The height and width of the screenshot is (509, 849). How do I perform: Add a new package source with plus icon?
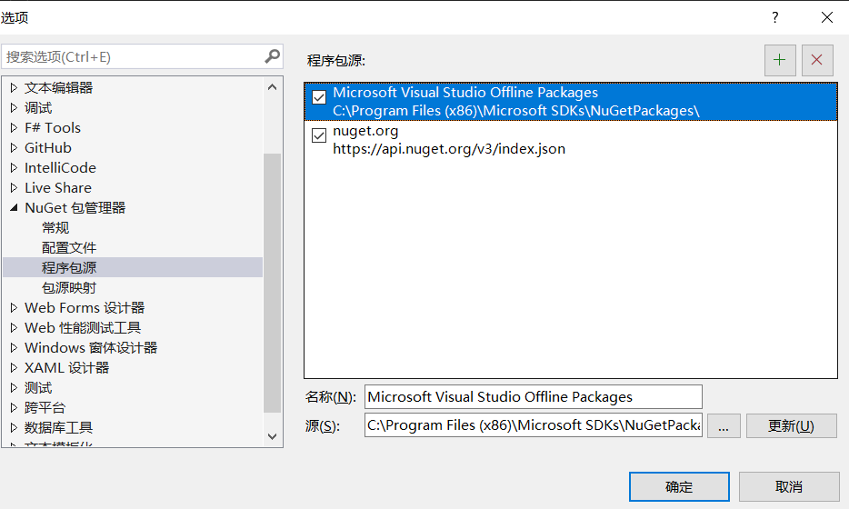tap(780, 60)
